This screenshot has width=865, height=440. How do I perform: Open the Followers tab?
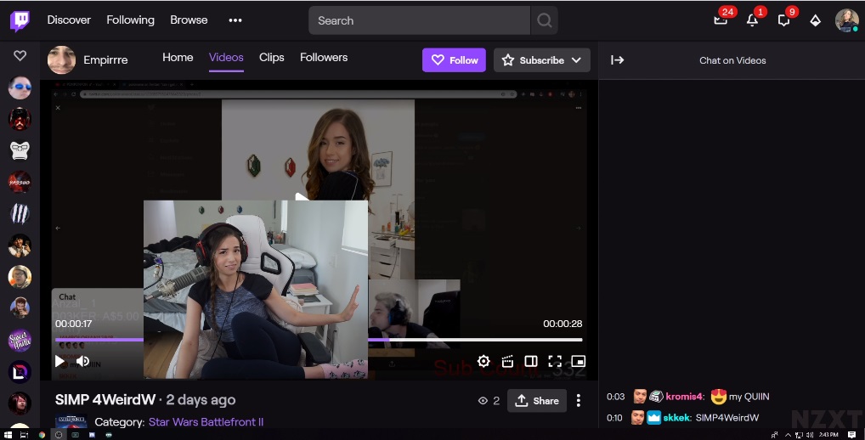pos(324,58)
